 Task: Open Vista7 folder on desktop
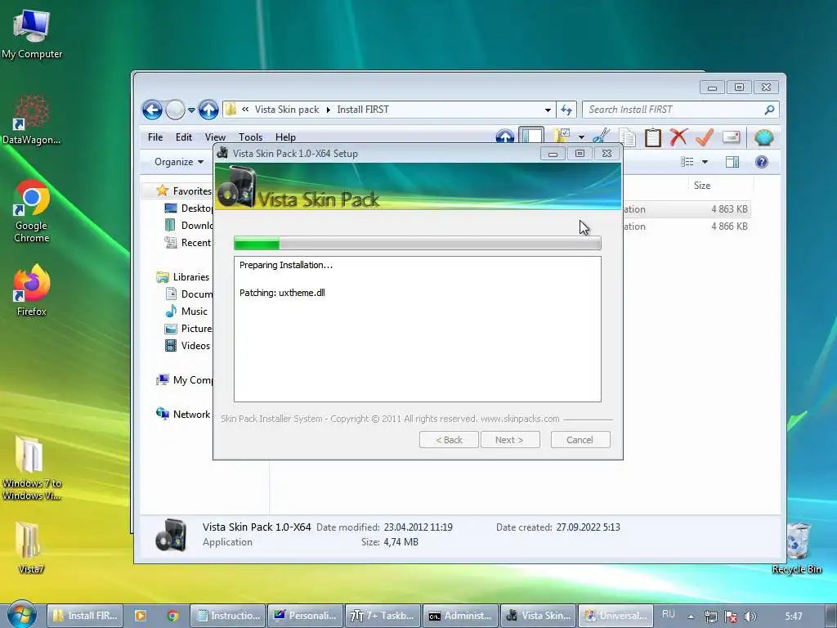30,547
